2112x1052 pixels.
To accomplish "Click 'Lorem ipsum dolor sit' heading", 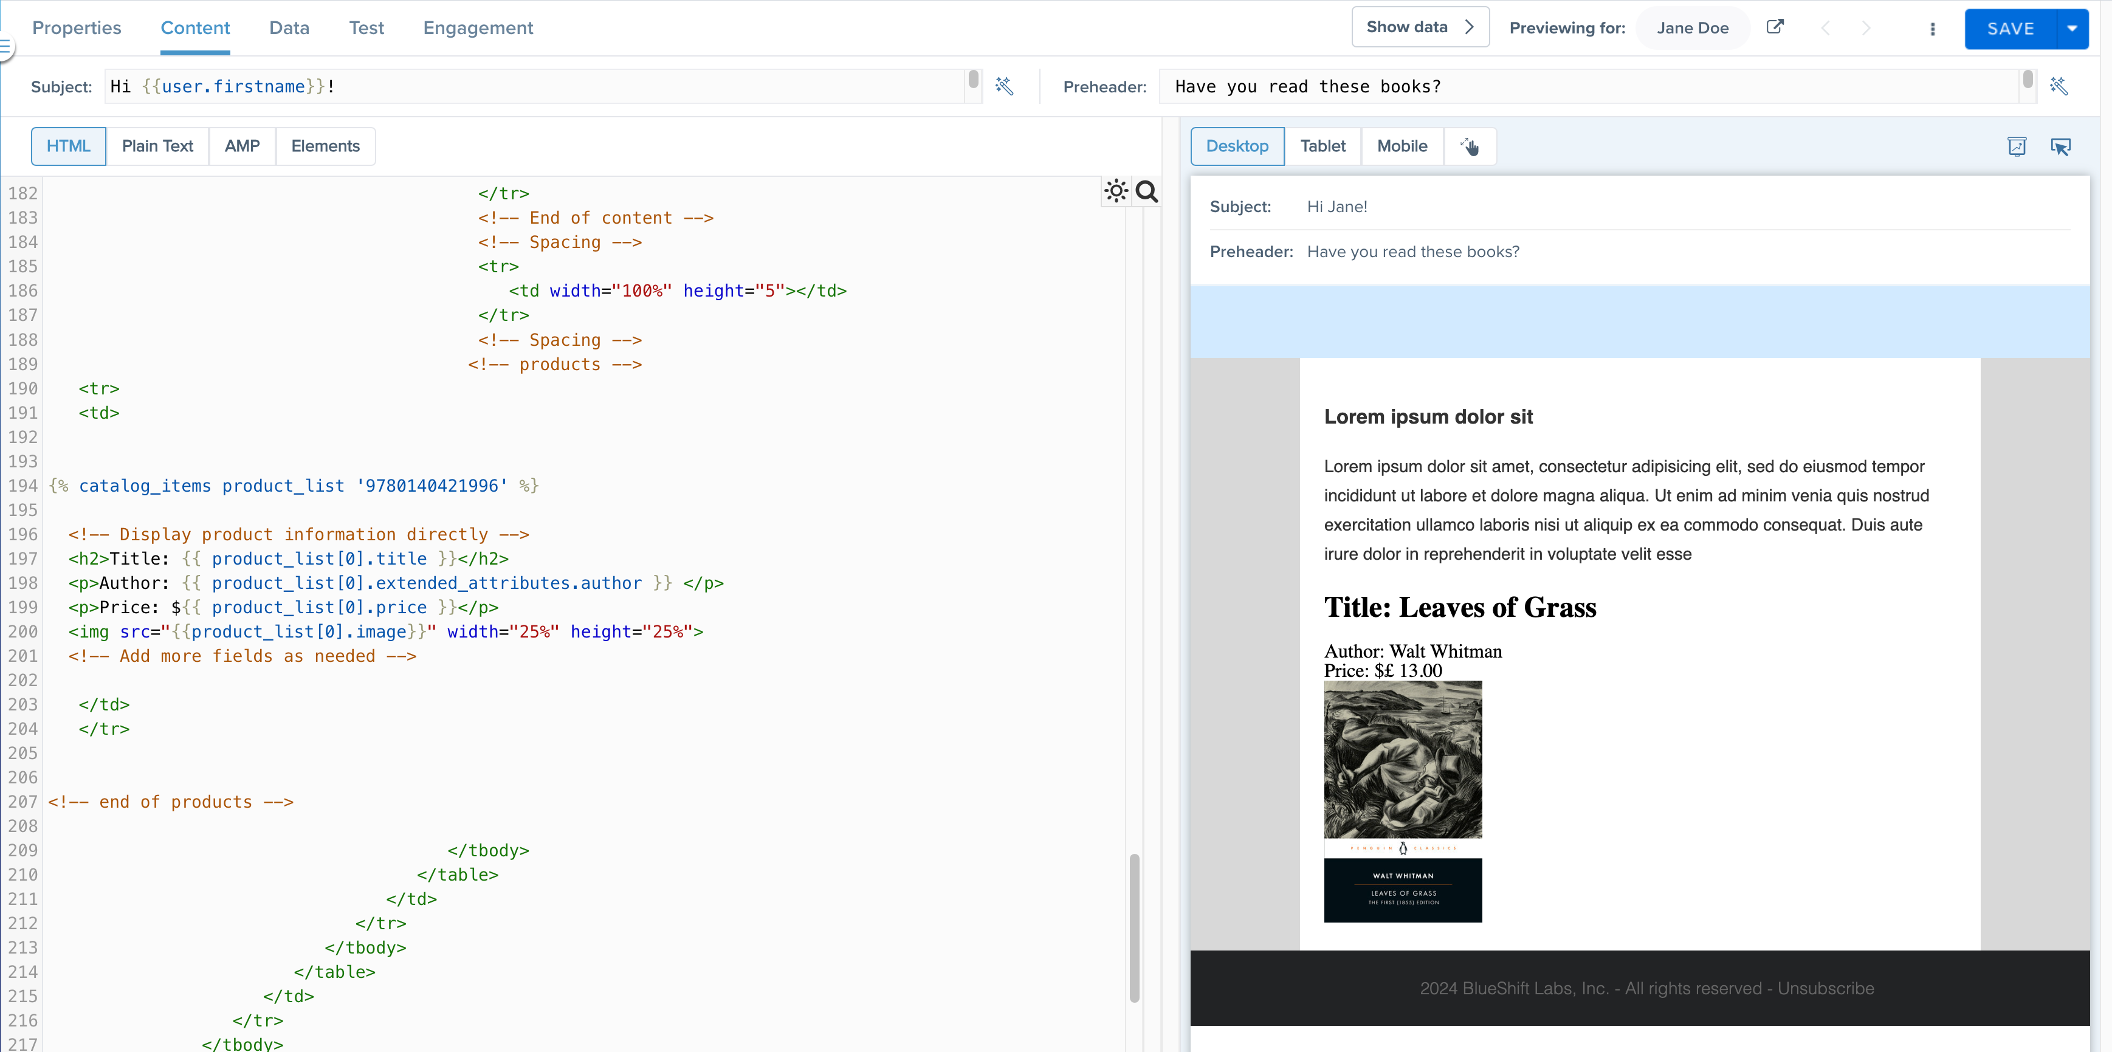I will pos(1428,416).
